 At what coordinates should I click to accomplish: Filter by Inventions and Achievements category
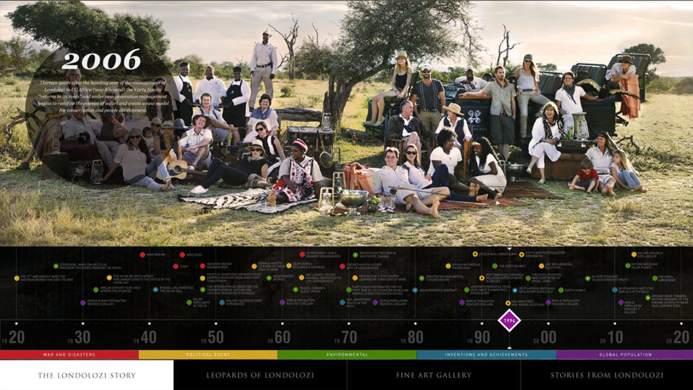tap(486, 354)
